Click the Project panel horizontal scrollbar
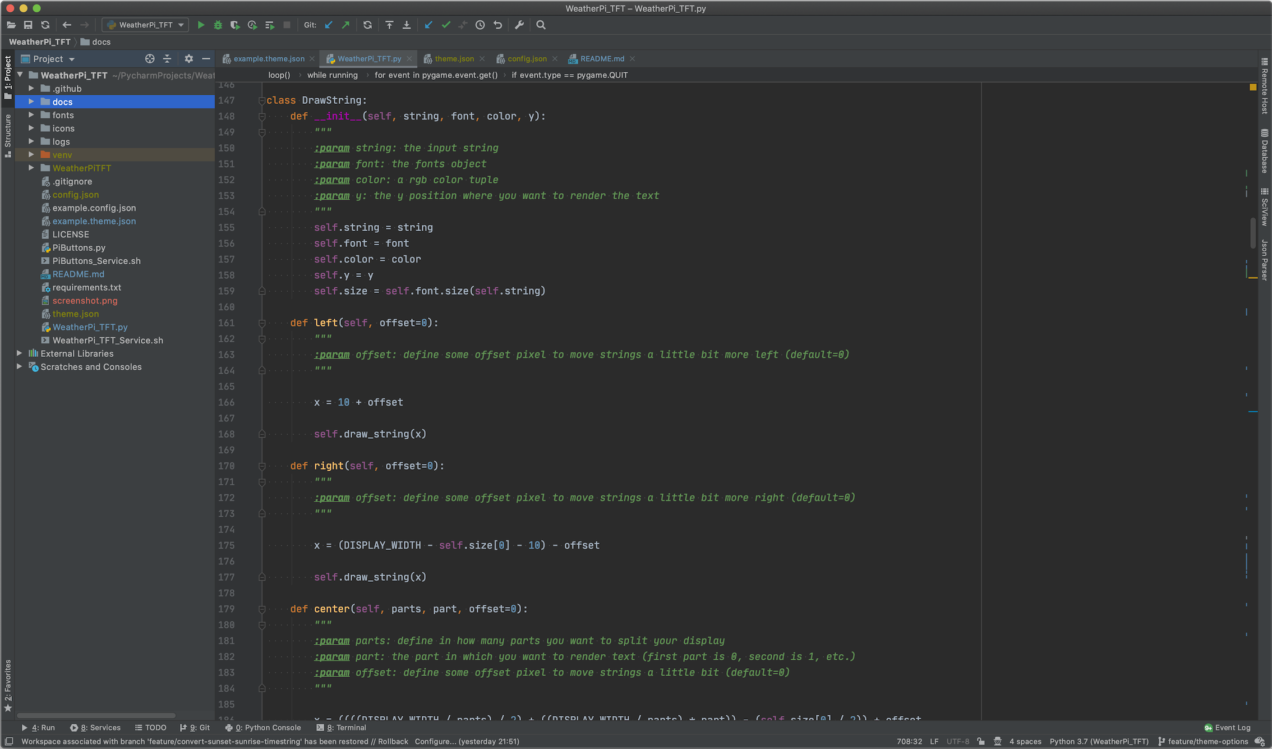Screen dimensions: 1272x749 click(96, 715)
